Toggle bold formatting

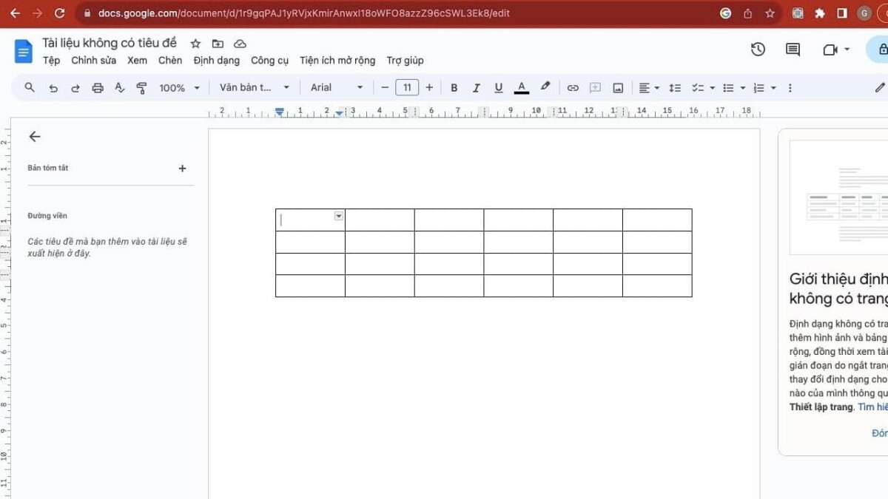(454, 88)
